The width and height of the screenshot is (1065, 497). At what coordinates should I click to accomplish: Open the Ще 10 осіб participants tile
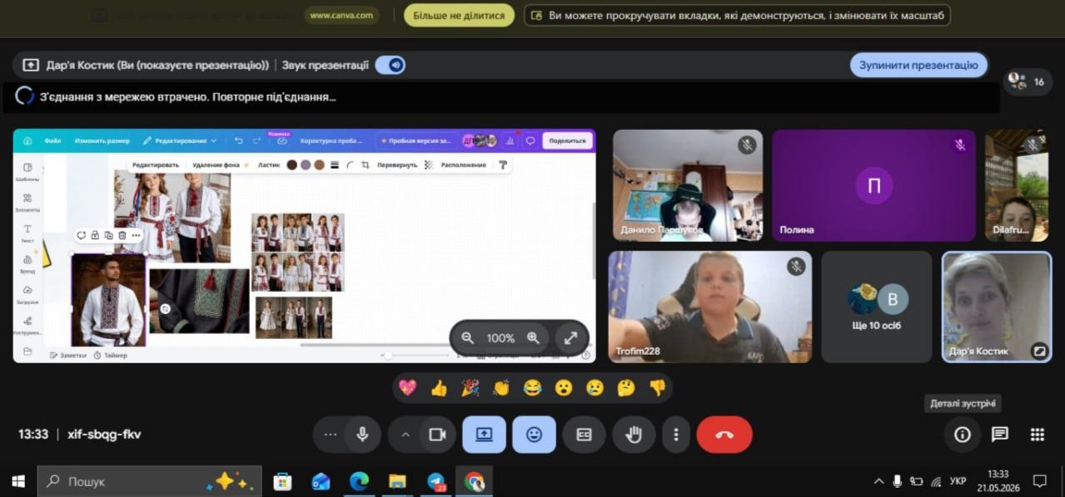877,307
